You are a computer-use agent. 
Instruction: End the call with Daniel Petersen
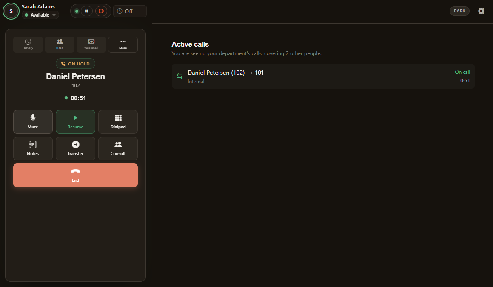click(75, 175)
